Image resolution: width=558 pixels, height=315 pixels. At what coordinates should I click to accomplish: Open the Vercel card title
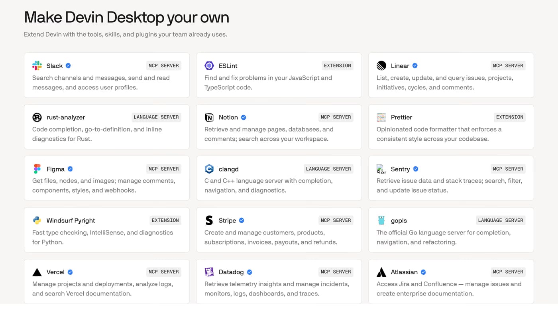(x=55, y=272)
